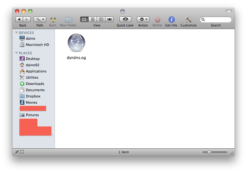The height and width of the screenshot is (173, 247).
Task: Collapse the PLACES section triangle
Action: 16,53
